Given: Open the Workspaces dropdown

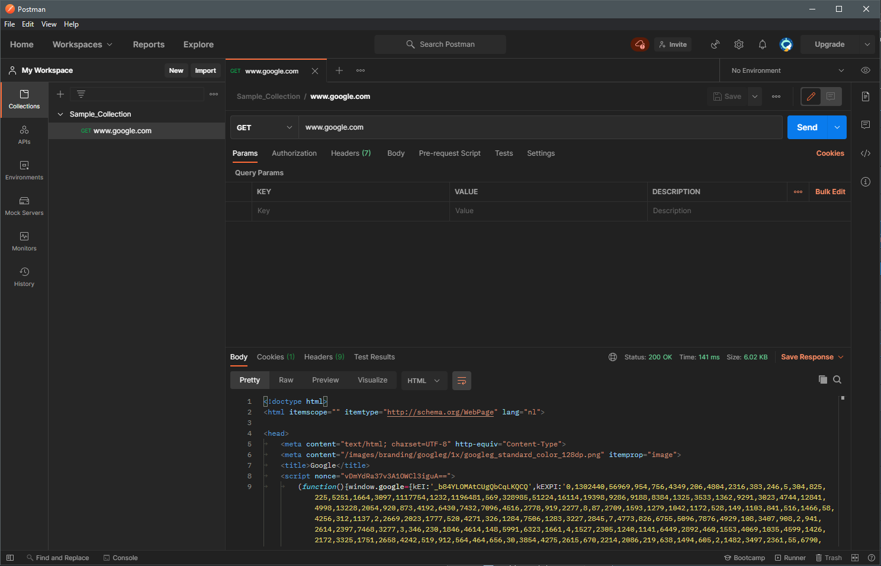Looking at the screenshot, I should [82, 44].
